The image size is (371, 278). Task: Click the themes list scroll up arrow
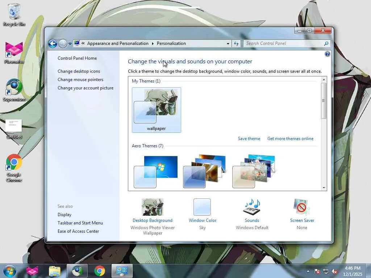point(324,80)
